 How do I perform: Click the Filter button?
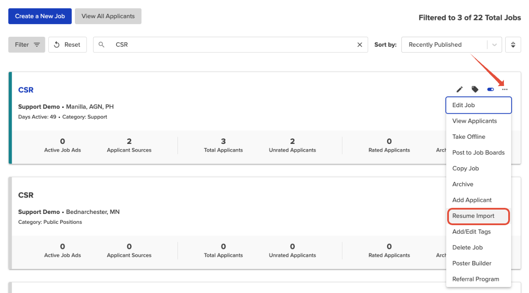coord(27,45)
